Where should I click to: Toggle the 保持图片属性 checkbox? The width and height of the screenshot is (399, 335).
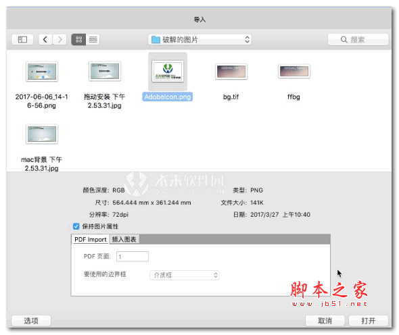76,226
